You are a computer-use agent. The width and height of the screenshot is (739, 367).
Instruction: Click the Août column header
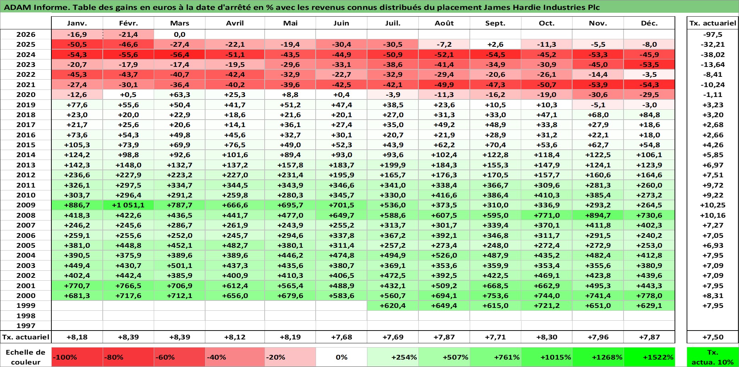444,23
